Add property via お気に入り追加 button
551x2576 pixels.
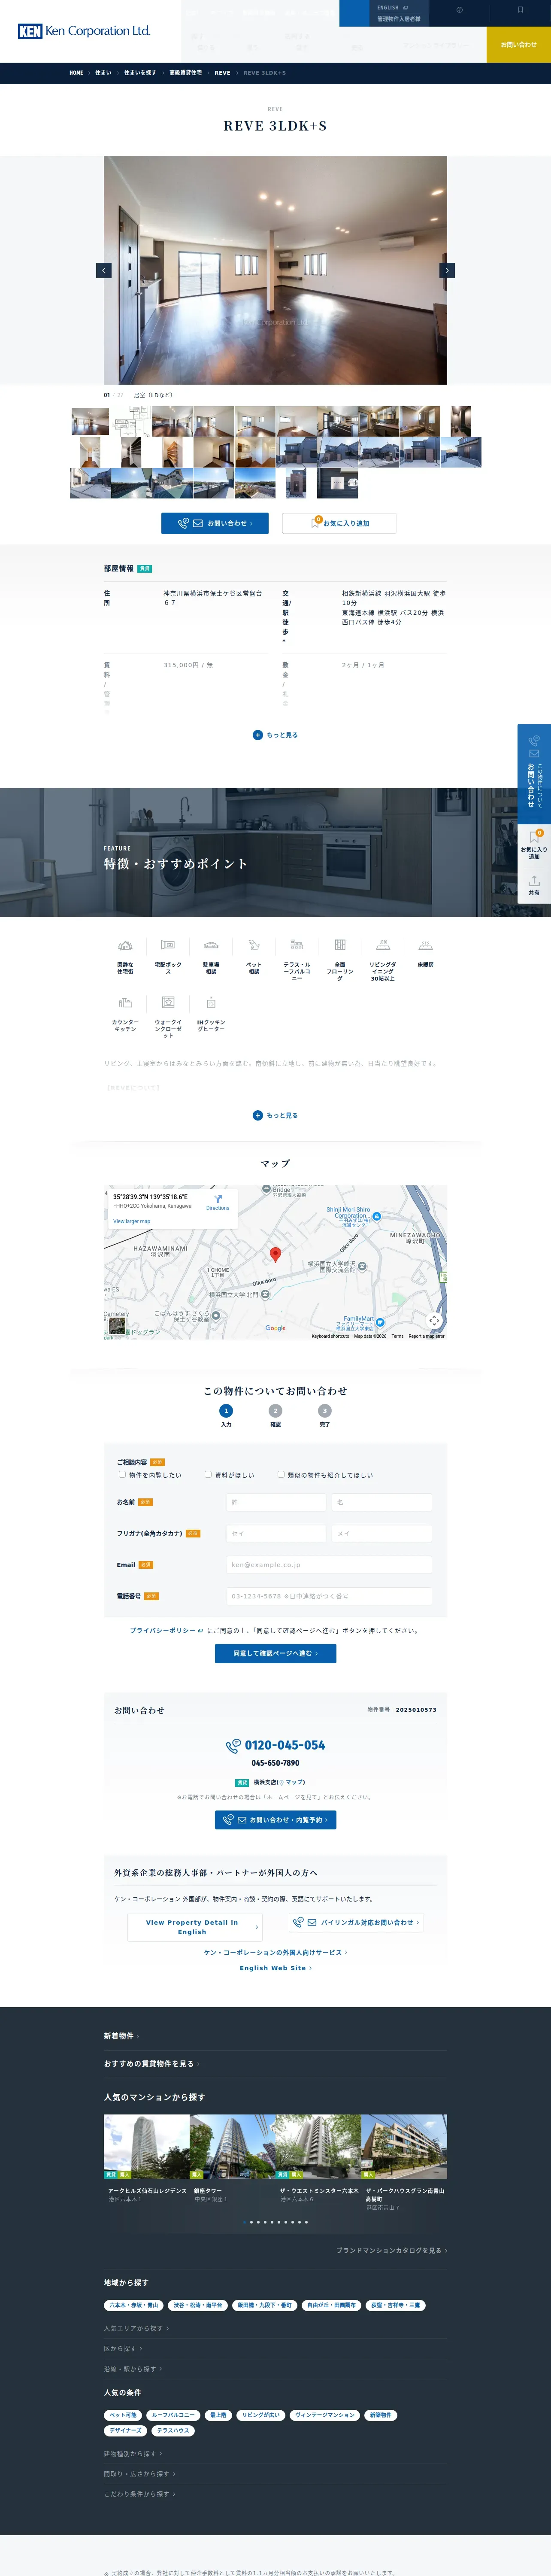coord(339,523)
